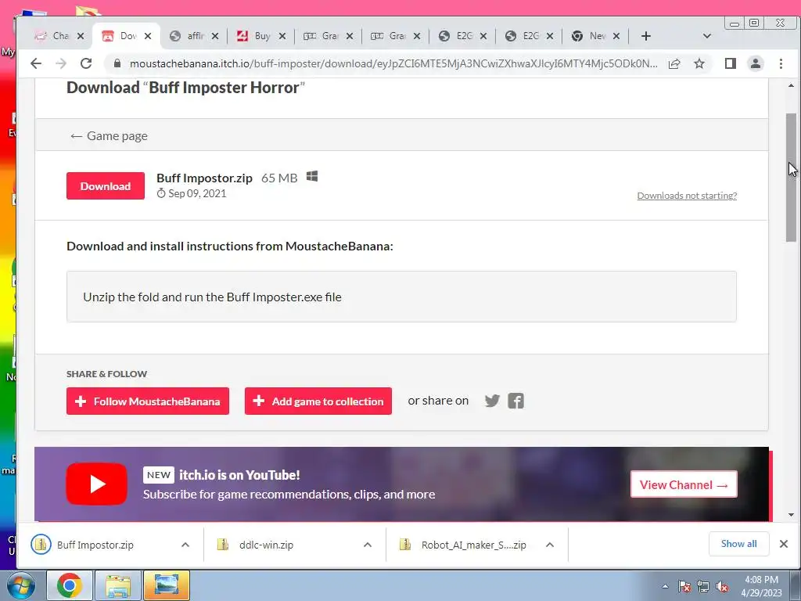Screen dimensions: 801x601
Task: Click the browser Back arrow
Action: point(36,63)
